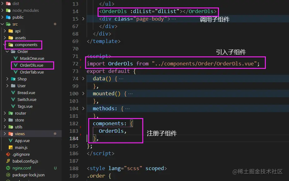
Task: Click the style lang="scss" scoped tag
Action: coord(127,168)
